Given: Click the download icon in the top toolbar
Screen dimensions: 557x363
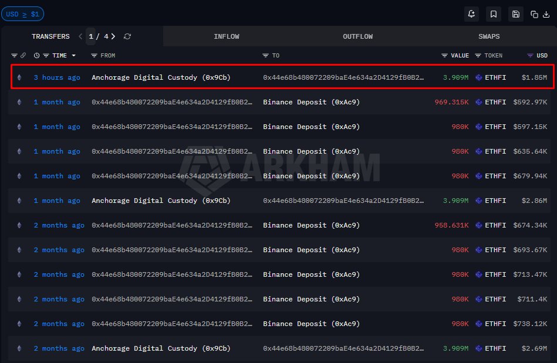Looking at the screenshot, I should (546, 15).
